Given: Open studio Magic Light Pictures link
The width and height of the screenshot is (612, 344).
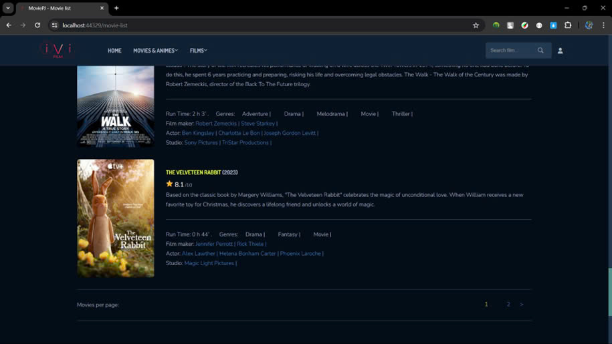Looking at the screenshot, I should coord(209,263).
